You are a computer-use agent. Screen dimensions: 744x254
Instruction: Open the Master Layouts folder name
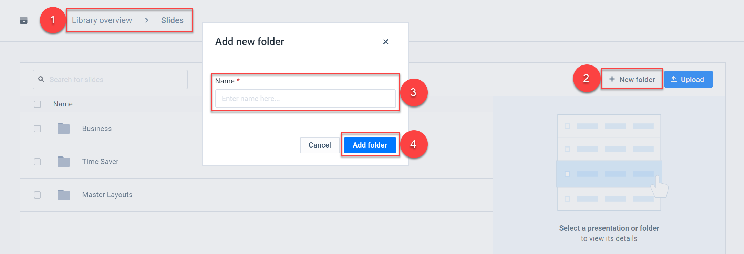pos(107,195)
